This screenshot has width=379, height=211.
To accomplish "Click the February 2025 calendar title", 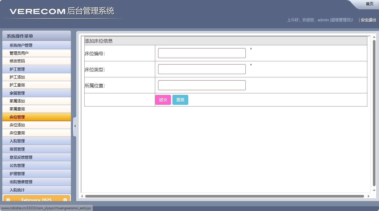I will click(36, 200).
